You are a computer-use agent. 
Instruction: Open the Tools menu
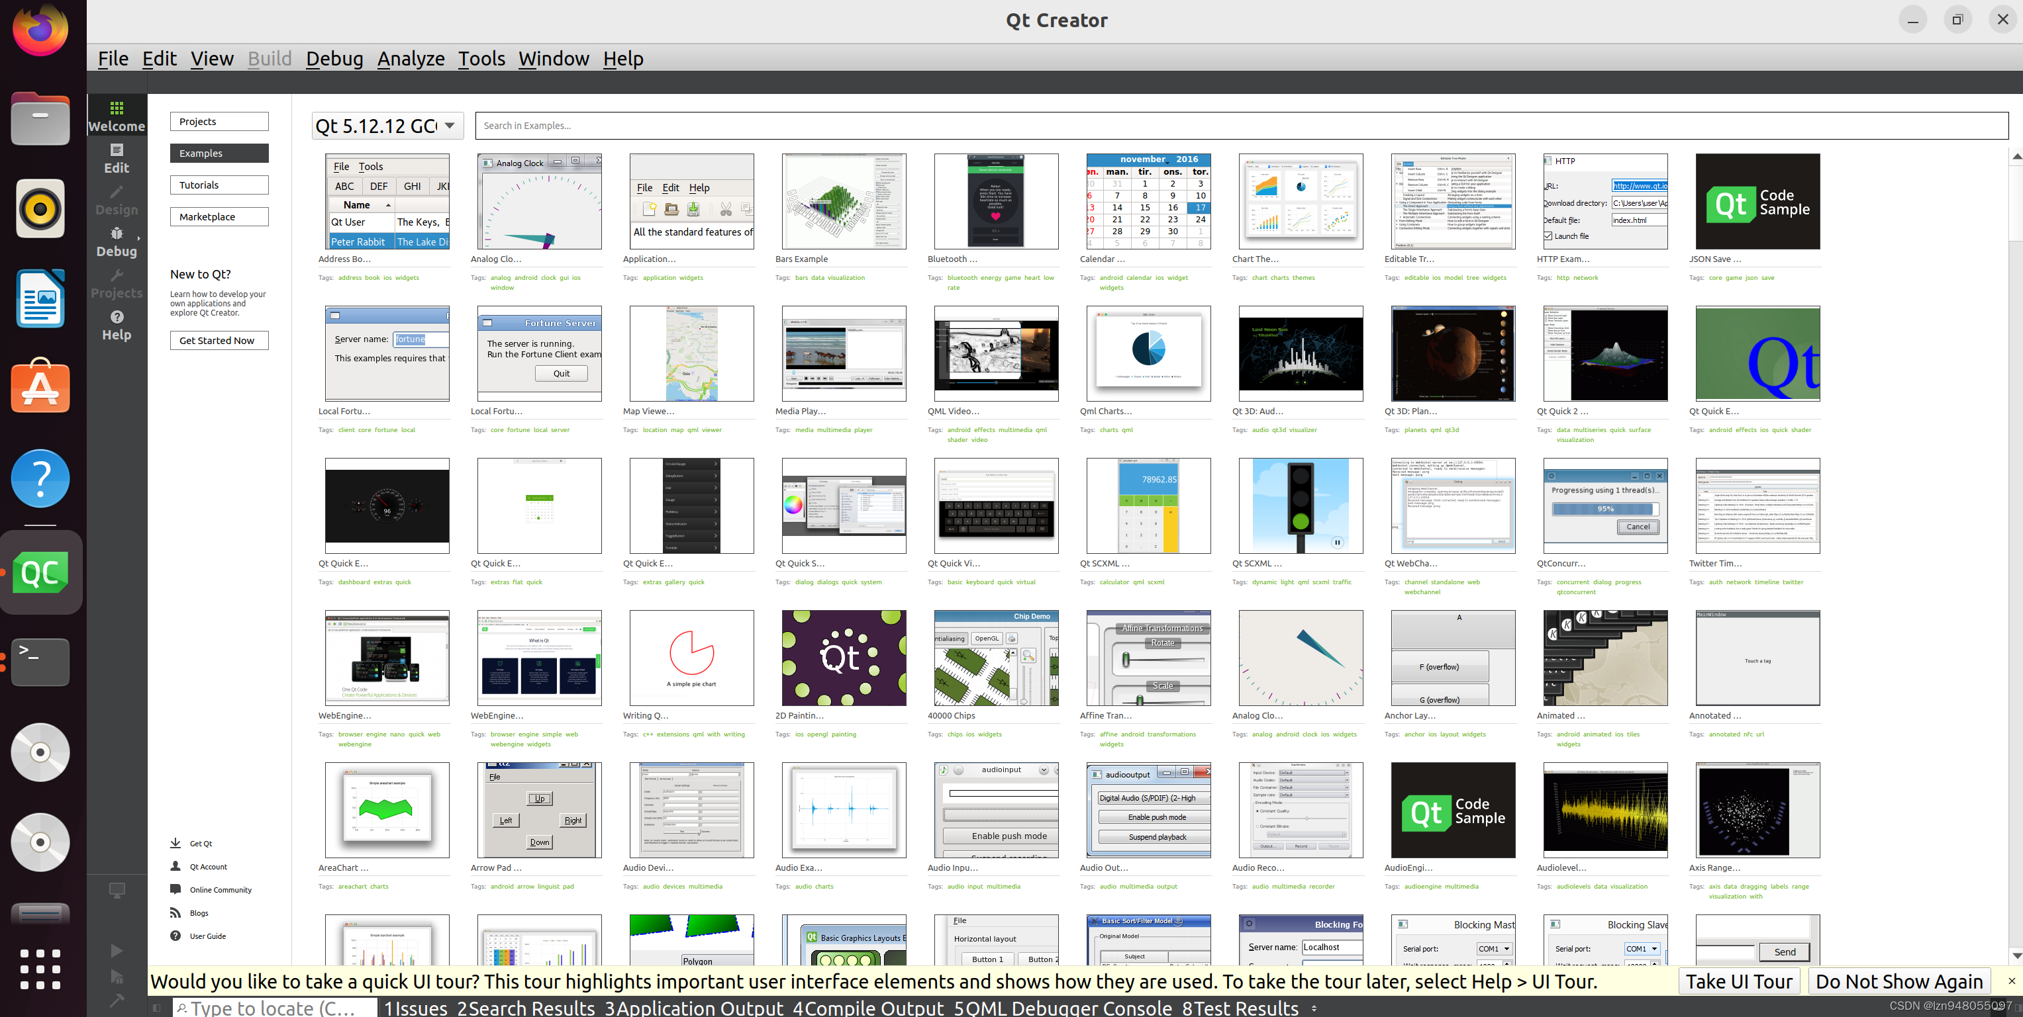coord(481,59)
